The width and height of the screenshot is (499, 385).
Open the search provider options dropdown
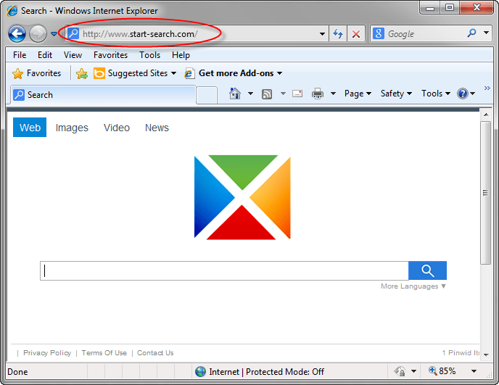[486, 33]
